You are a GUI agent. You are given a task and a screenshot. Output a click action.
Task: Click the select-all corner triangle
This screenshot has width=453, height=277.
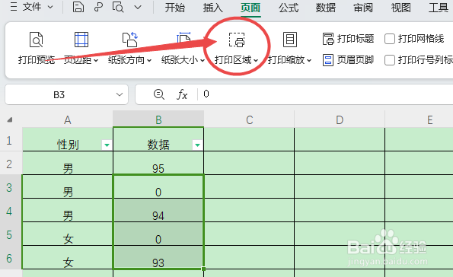10,119
